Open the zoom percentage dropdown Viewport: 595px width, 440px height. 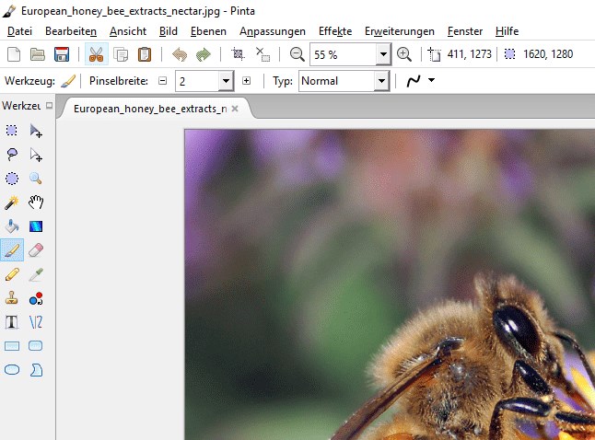point(383,54)
